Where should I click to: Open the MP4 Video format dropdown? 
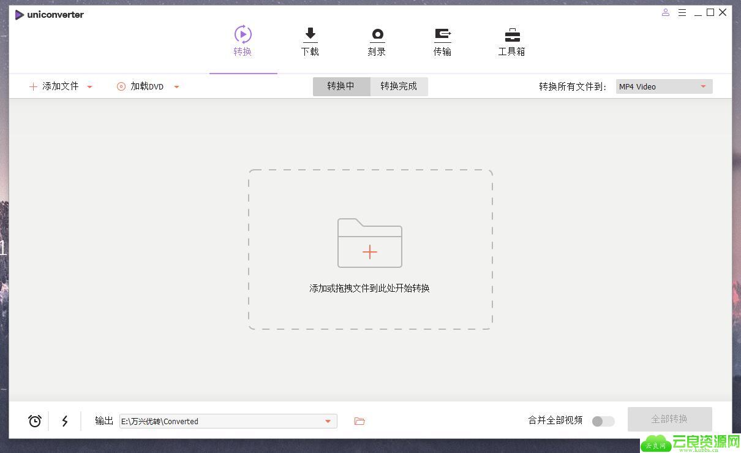(664, 86)
